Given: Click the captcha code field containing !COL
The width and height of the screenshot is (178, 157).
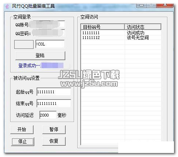Looking at the screenshot, I should 50,44.
